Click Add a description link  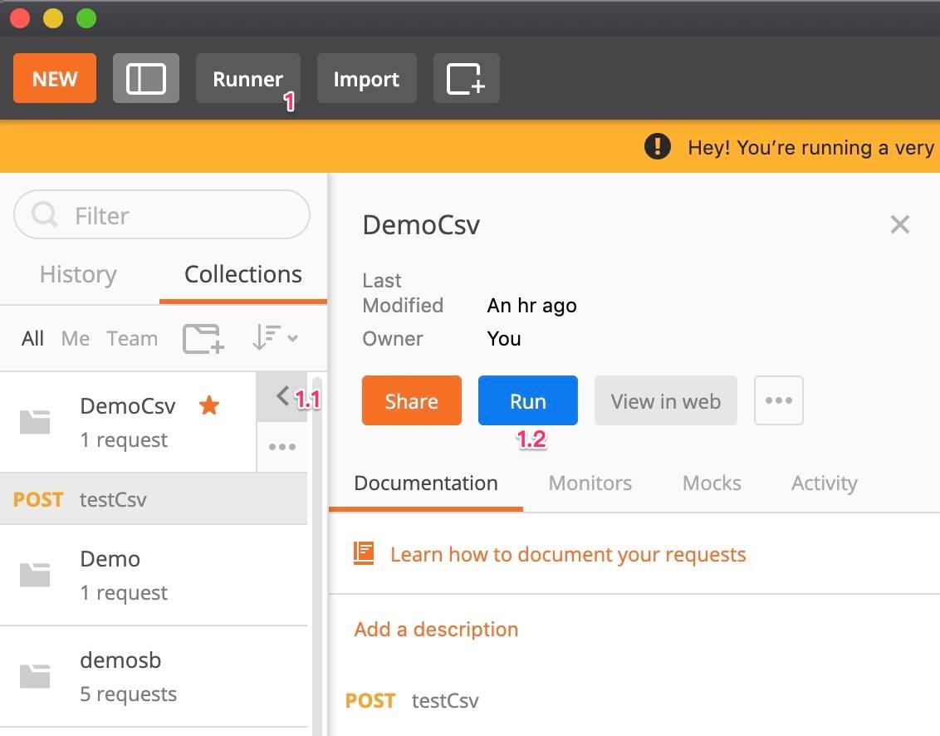point(436,629)
